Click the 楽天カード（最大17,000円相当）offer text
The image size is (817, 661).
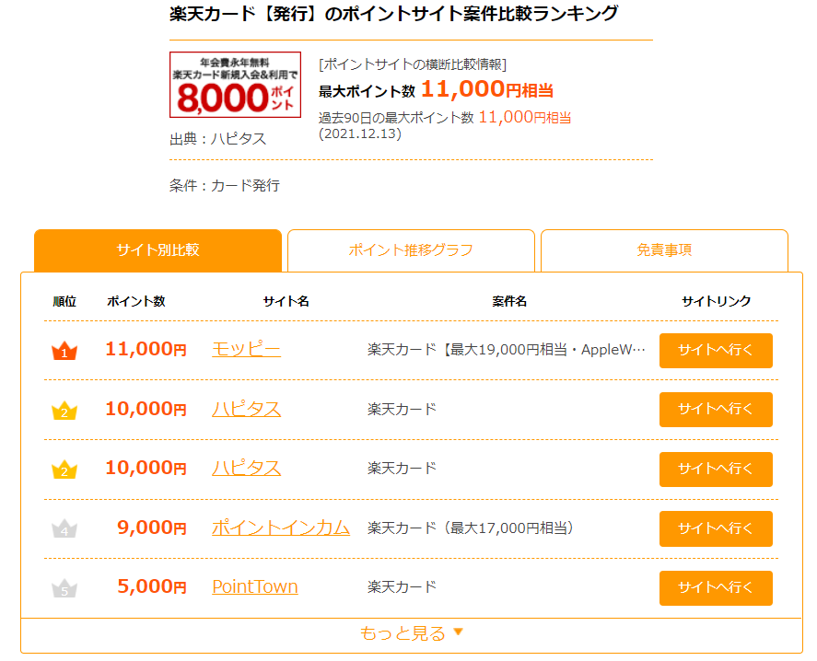[471, 528]
